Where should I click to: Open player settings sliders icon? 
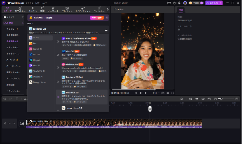point(168,93)
